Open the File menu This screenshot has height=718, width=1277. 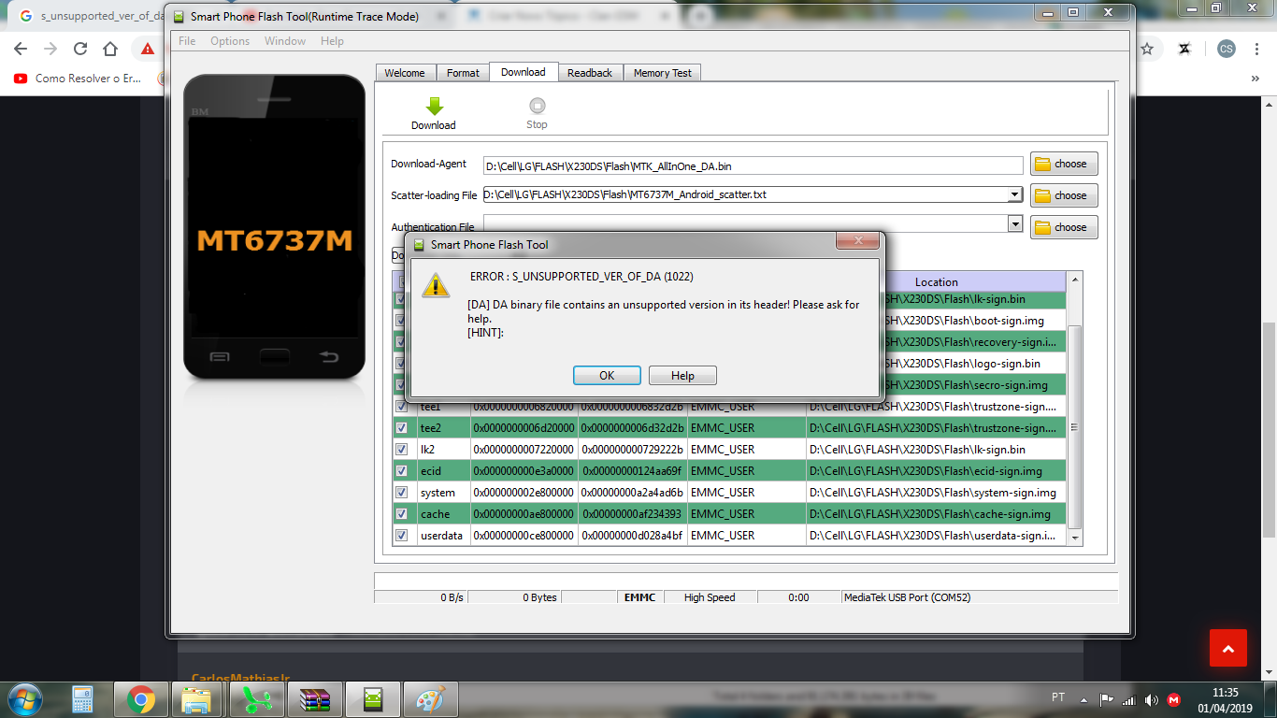pyautogui.click(x=187, y=41)
